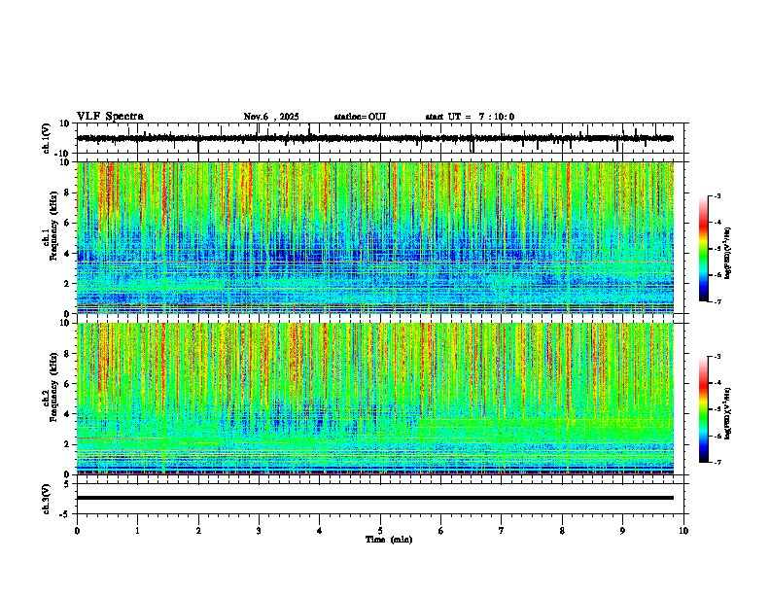770x595 pixels.
Task: Click the time axis tick label "3"
Action: 259,531
